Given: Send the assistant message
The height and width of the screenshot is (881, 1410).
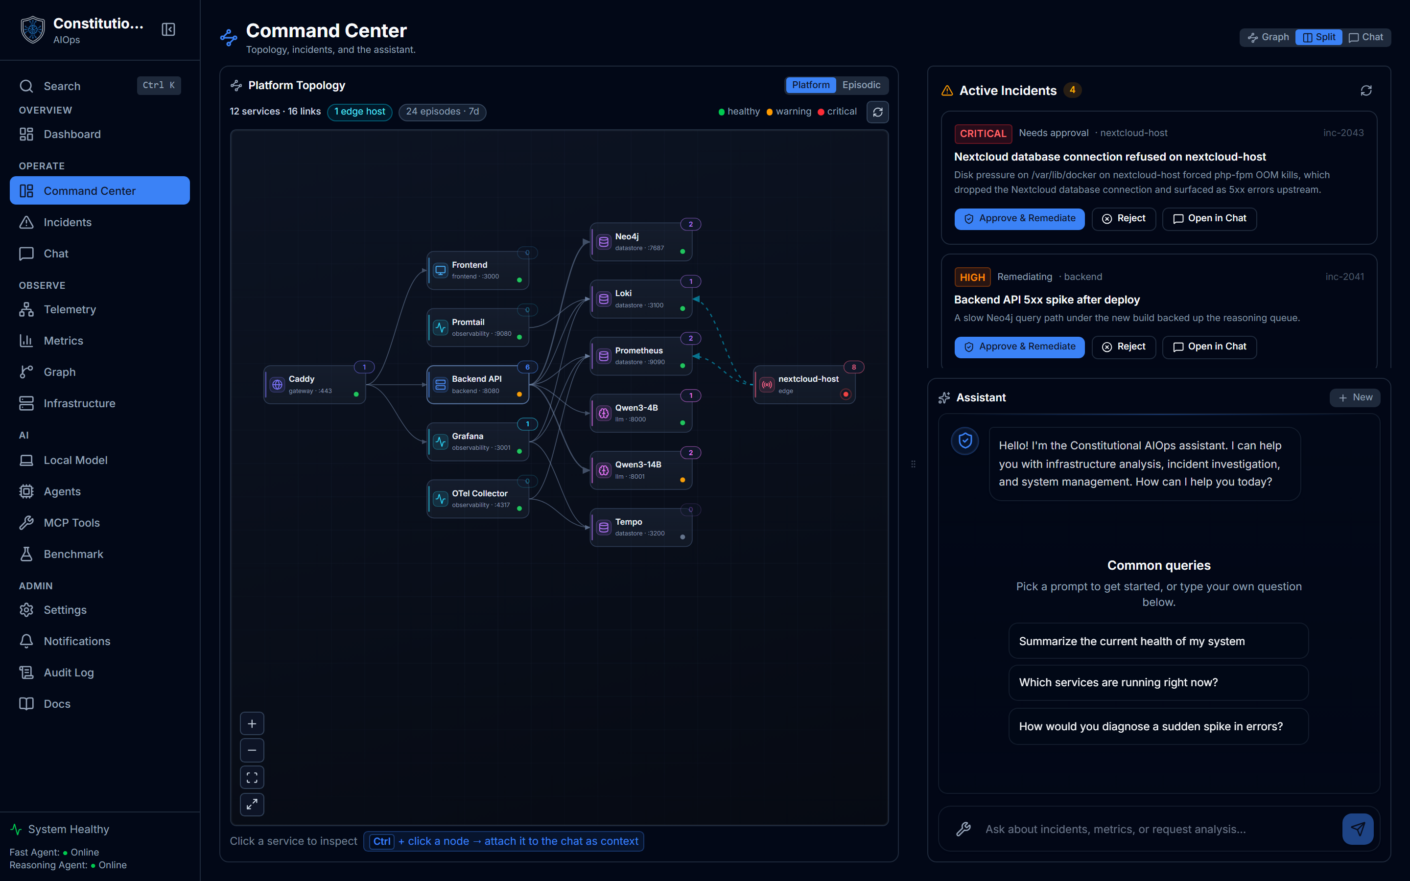Looking at the screenshot, I should tap(1358, 829).
